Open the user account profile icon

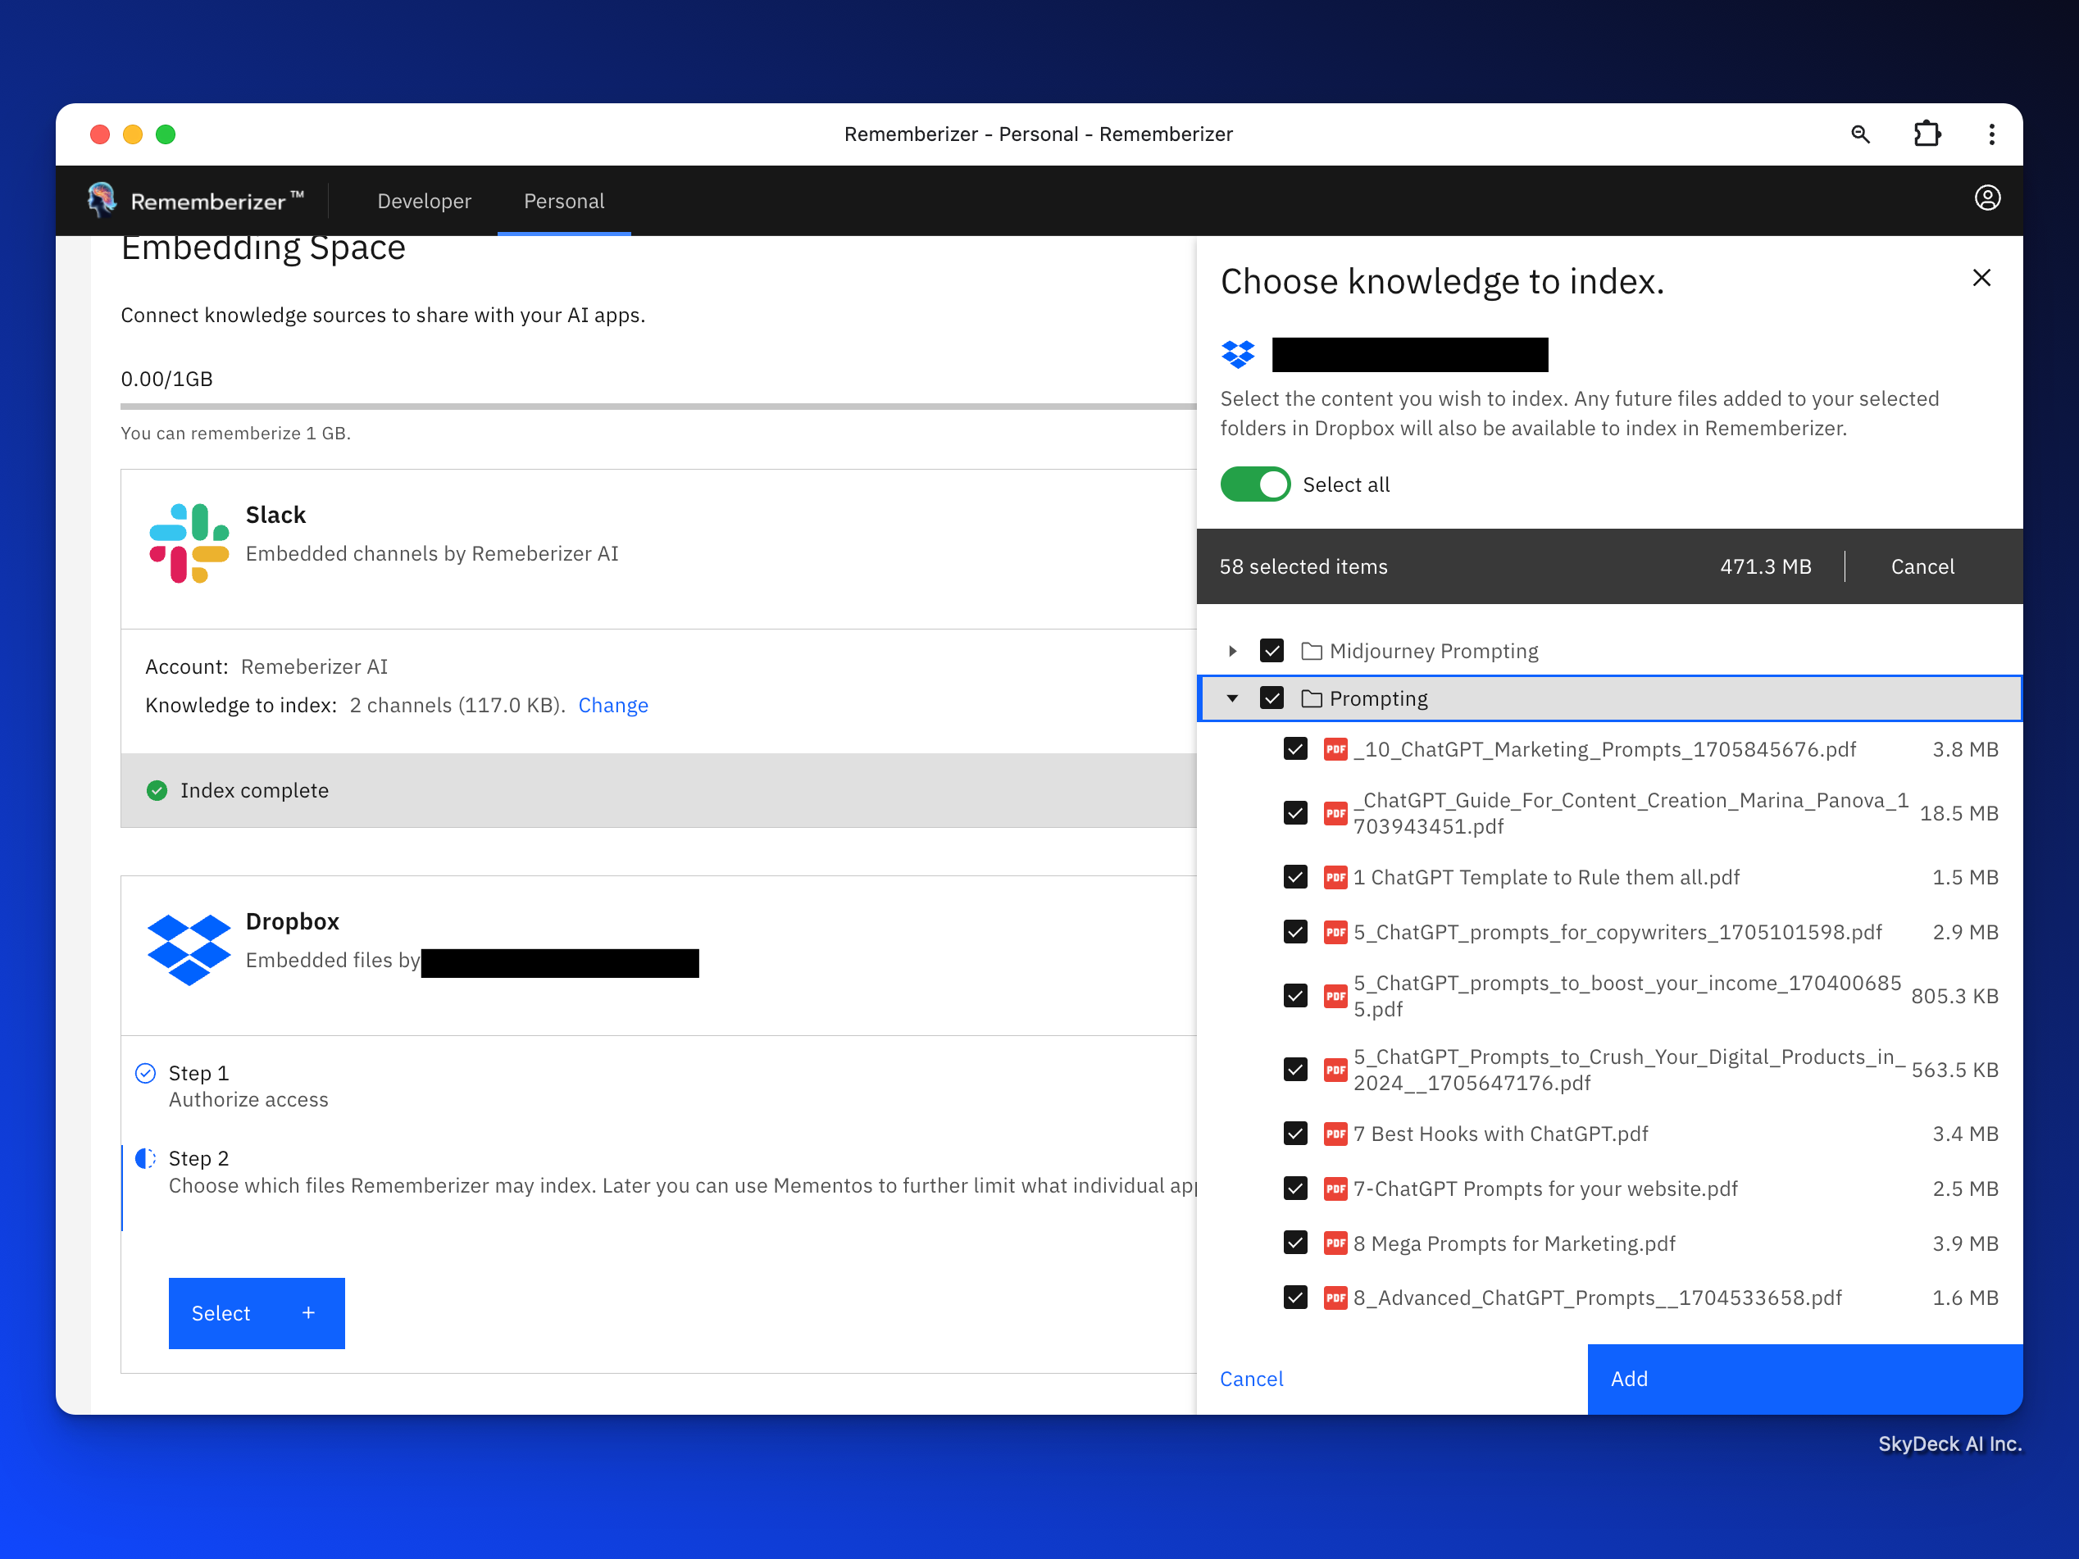[x=1987, y=198]
